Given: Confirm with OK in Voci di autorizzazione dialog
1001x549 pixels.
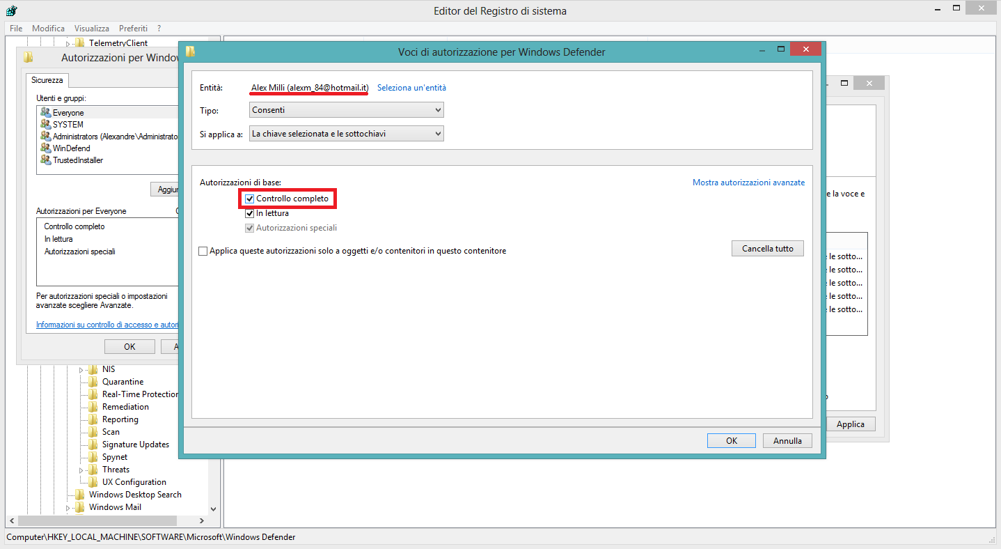Looking at the screenshot, I should pyautogui.click(x=732, y=440).
